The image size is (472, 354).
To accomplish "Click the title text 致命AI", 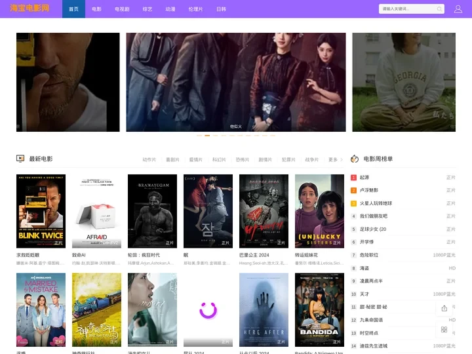I will pyautogui.click(x=79, y=255).
